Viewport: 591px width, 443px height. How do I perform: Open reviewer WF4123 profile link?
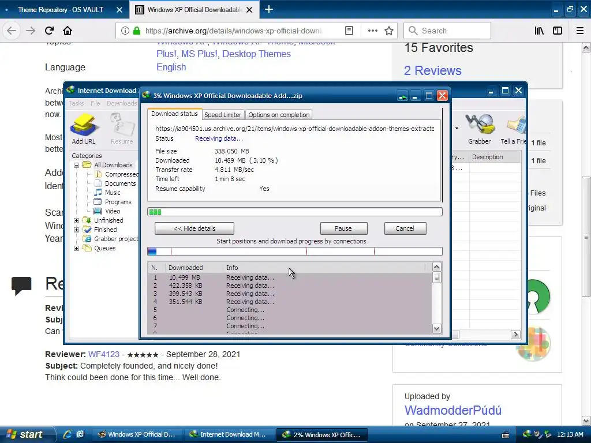coord(104,354)
